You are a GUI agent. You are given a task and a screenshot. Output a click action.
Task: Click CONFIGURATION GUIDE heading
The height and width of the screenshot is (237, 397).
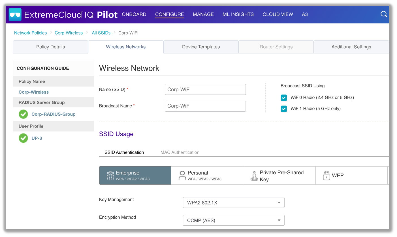pyautogui.click(x=43, y=68)
